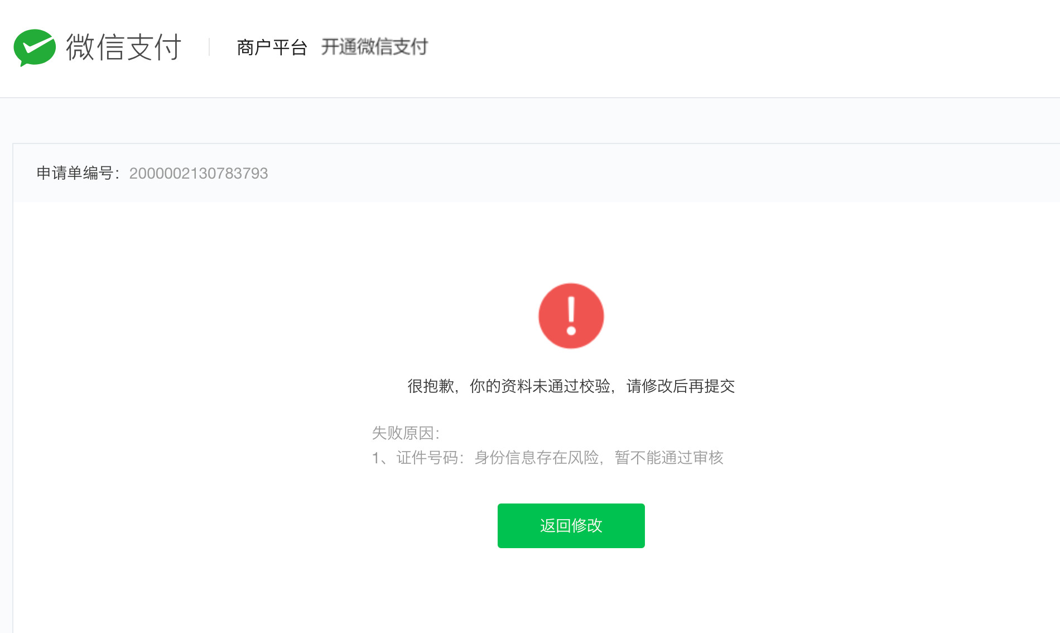Viewport: 1060px width, 633px height.
Task: Click the red exclamation error icon
Action: pyautogui.click(x=571, y=316)
